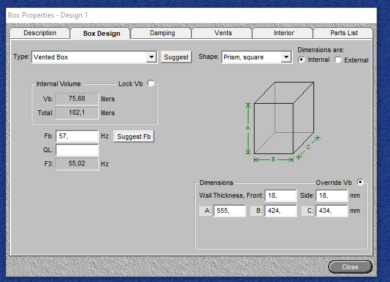Click the prism box diagram
The height and width of the screenshot is (282, 390).
(284, 122)
